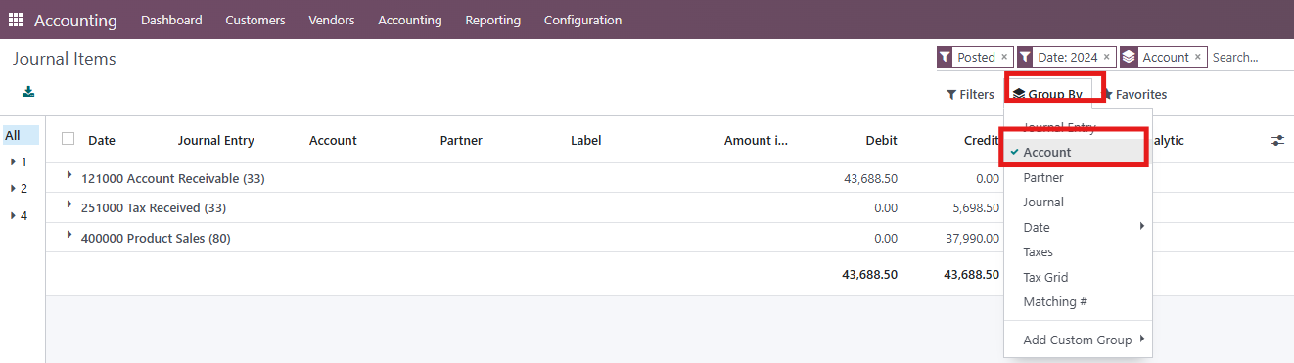Remove the Account group tag
Viewport: 1294px width, 363px height.
(x=1198, y=58)
